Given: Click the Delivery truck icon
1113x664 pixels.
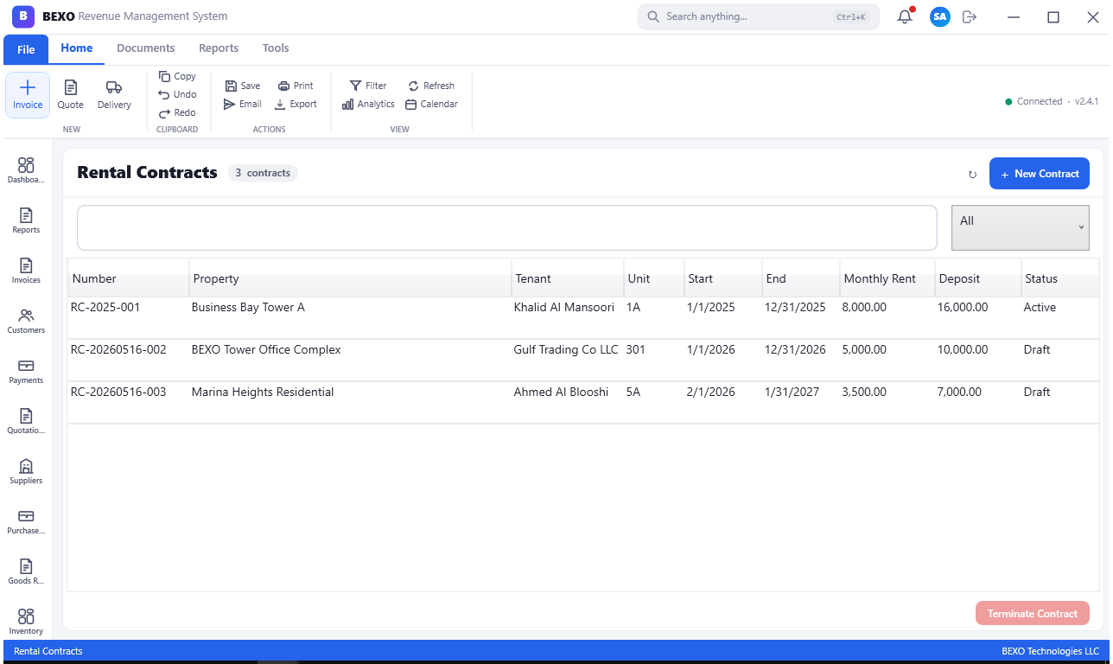Looking at the screenshot, I should [114, 95].
